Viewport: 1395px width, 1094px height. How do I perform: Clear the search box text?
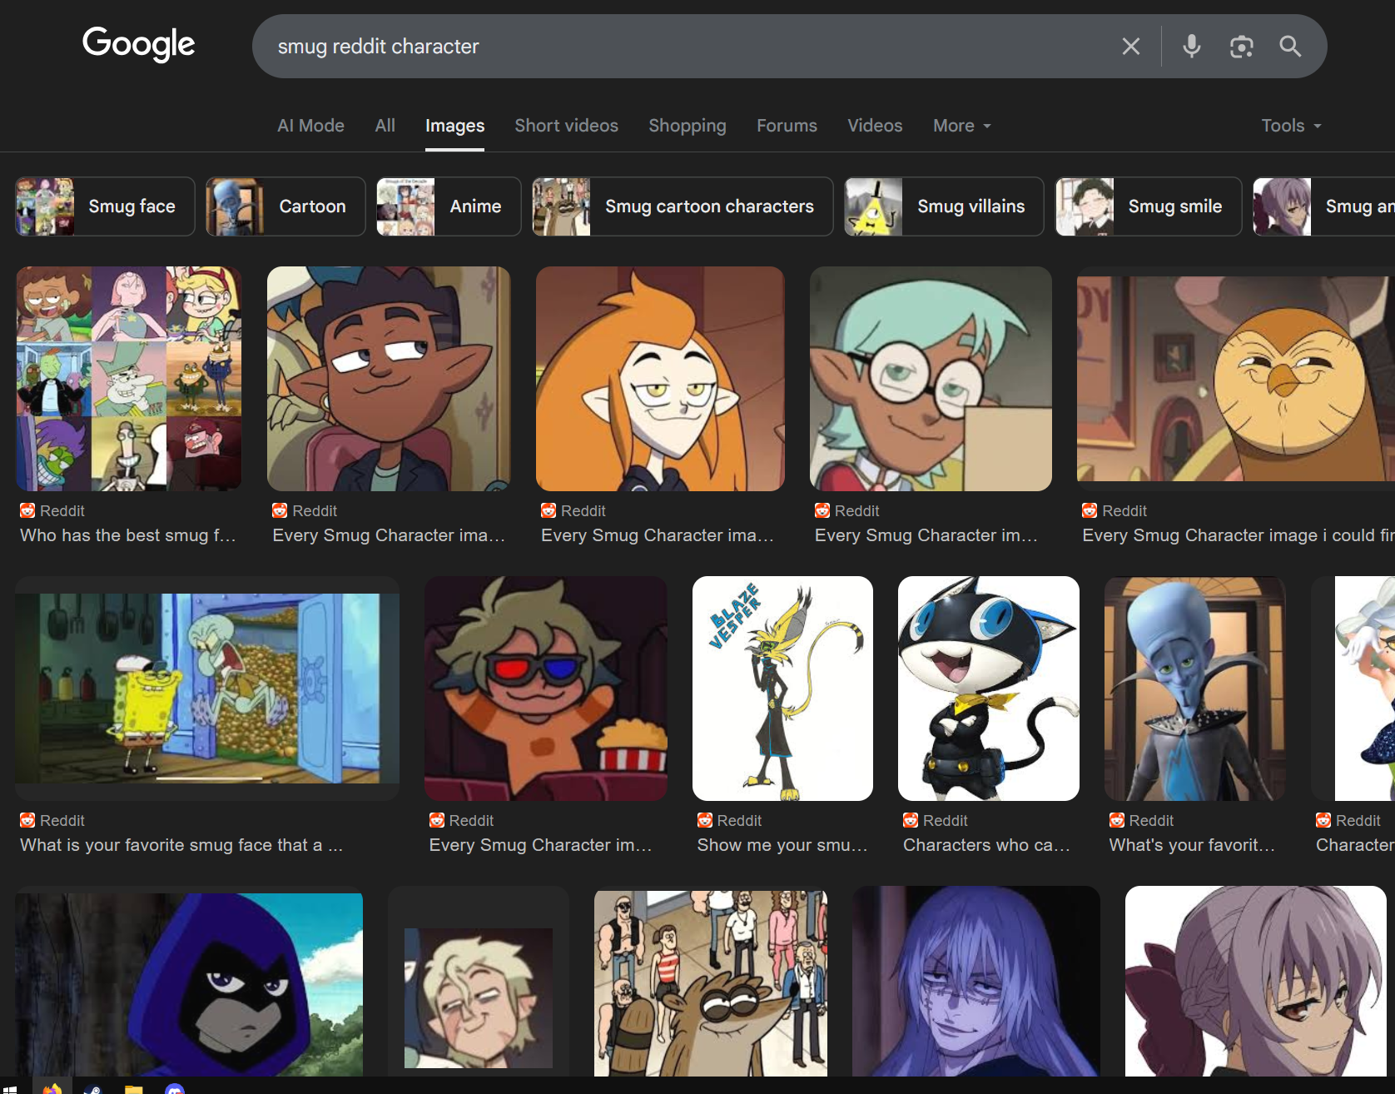tap(1130, 47)
